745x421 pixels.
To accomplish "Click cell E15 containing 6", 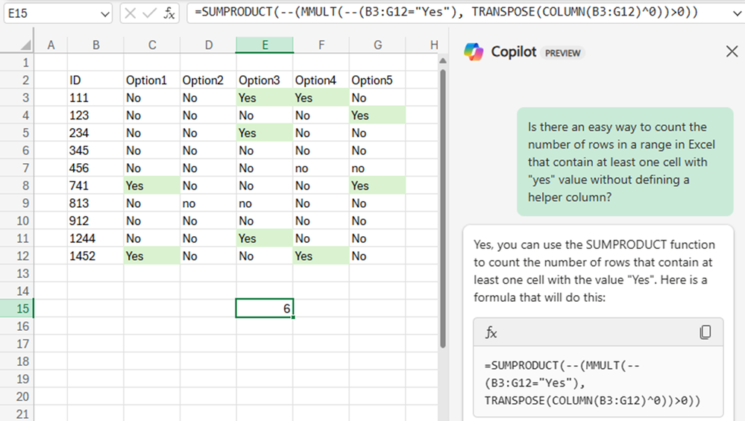I will [x=265, y=308].
